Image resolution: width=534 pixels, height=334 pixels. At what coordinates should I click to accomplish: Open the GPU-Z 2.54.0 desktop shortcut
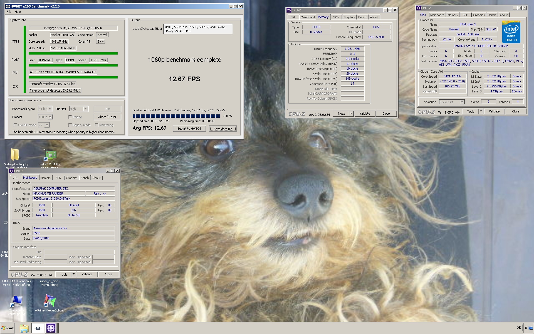pos(50,156)
